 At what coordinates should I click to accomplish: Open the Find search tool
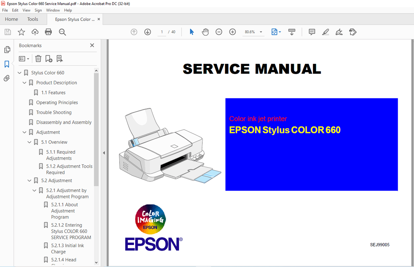click(62, 32)
